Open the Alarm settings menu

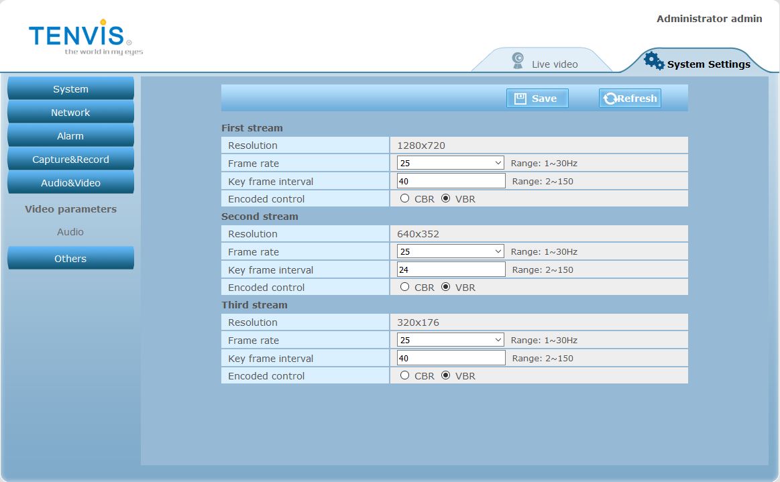click(x=70, y=136)
